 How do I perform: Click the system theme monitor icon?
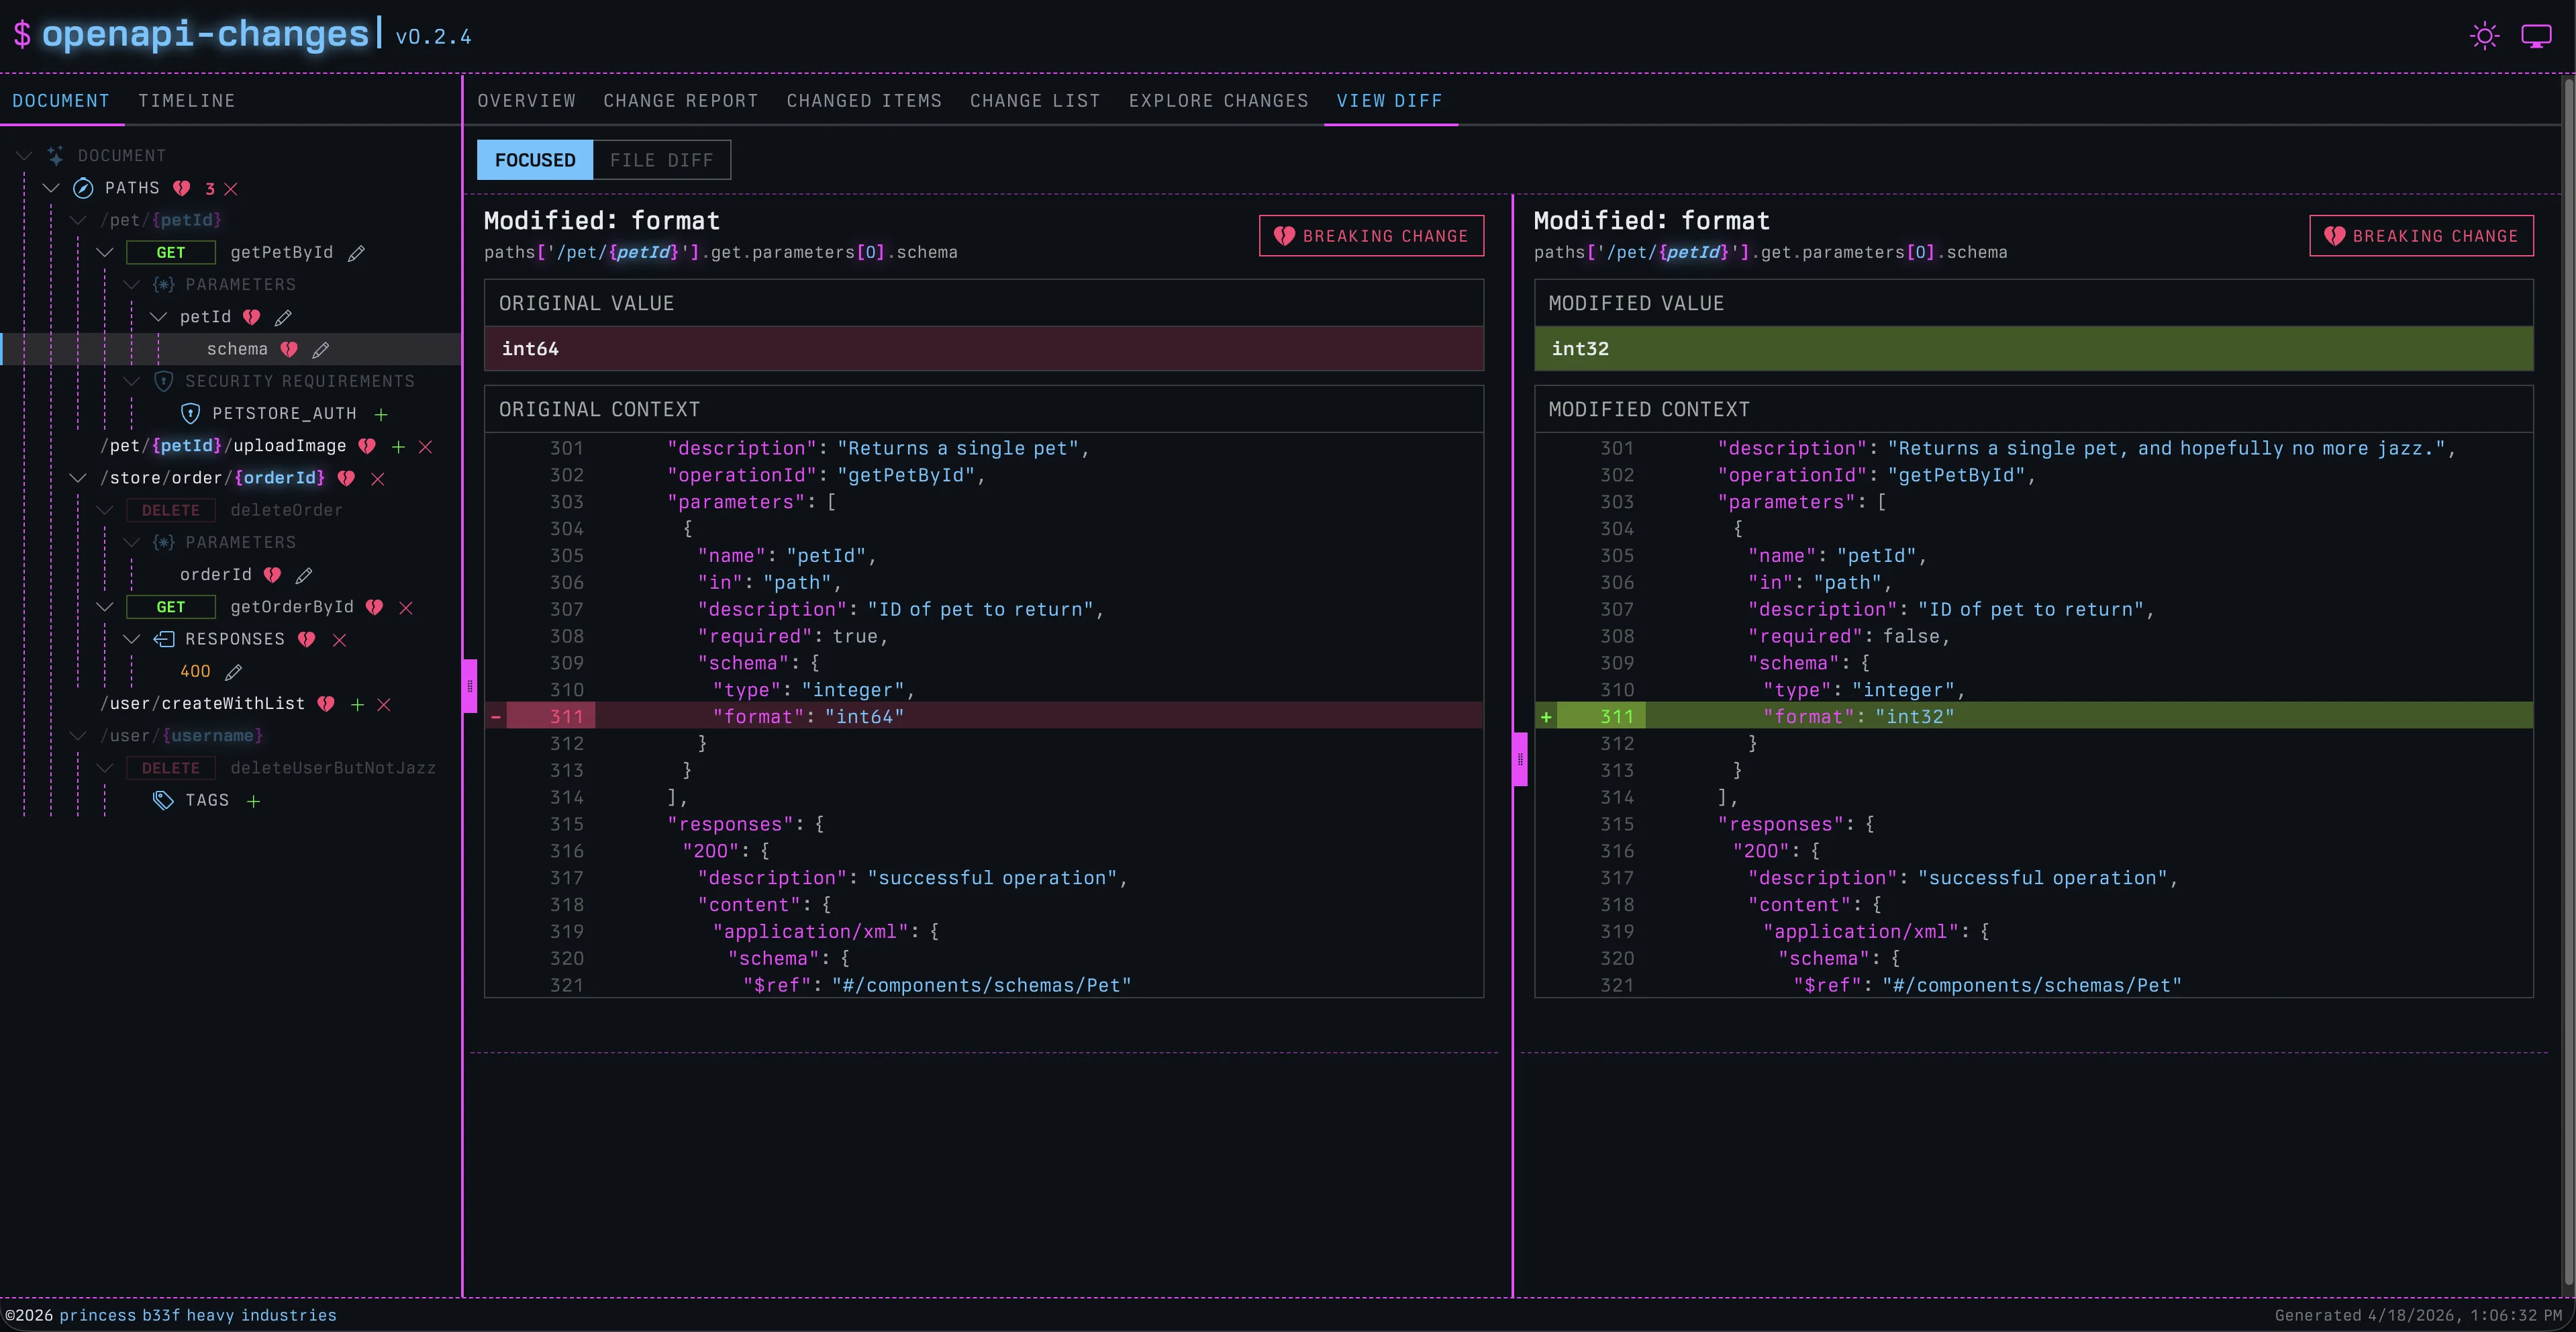2536,37
